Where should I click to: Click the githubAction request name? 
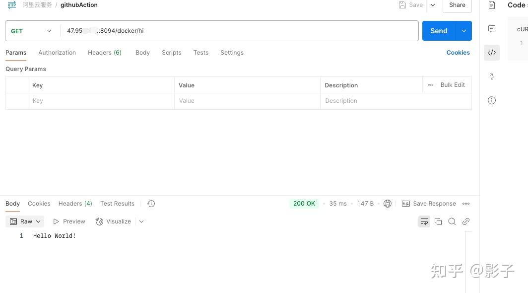[x=79, y=5]
